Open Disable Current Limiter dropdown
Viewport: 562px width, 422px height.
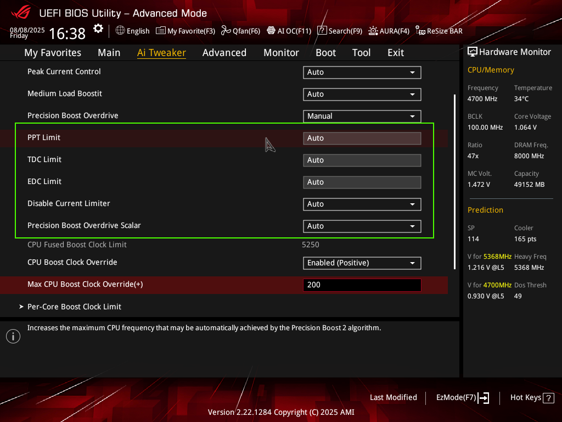362,204
